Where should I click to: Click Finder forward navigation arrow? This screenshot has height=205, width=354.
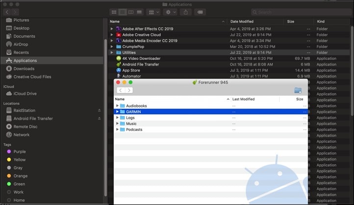(x=15, y=12)
